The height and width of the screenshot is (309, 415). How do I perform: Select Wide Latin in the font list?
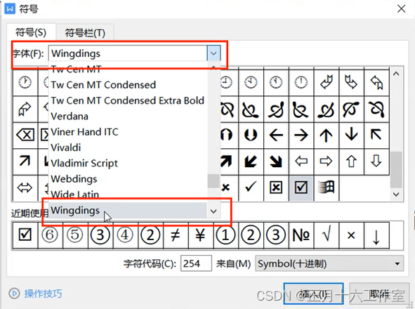(x=129, y=195)
